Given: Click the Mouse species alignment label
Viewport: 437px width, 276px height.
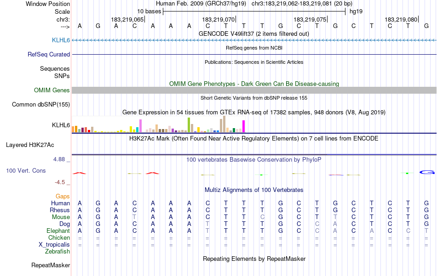Looking at the screenshot, I should pyautogui.click(x=61, y=217).
